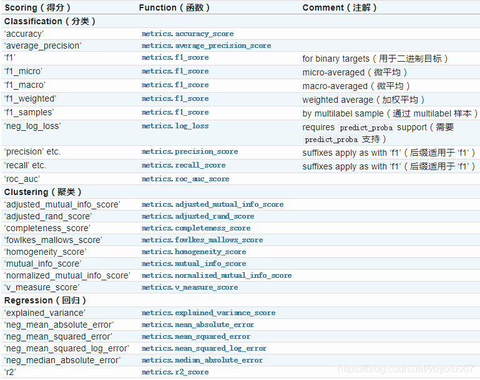Open the metrics.adjusted_mutual_info_score link

tap(212, 205)
